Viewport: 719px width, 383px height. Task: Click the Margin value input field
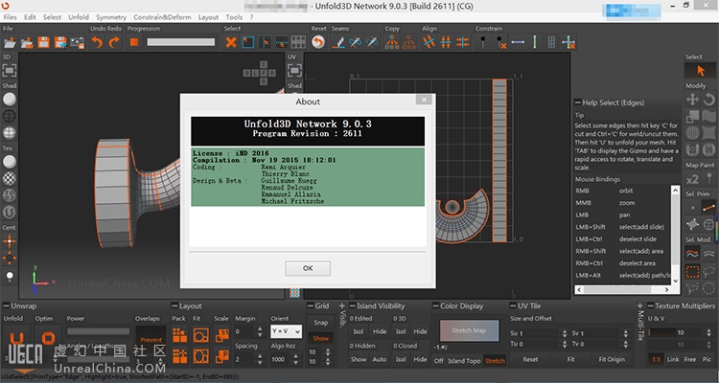[x=244, y=331]
